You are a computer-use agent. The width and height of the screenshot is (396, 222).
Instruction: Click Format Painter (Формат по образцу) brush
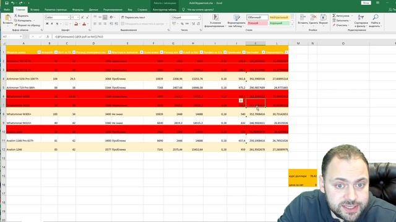tap(15, 25)
